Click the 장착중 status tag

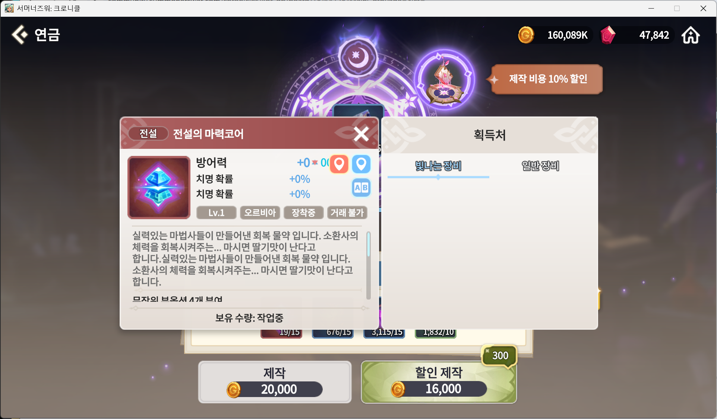pos(303,212)
